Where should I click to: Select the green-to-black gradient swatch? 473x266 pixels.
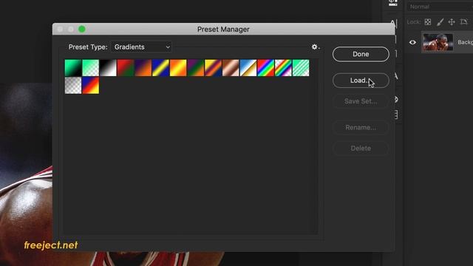coord(73,68)
